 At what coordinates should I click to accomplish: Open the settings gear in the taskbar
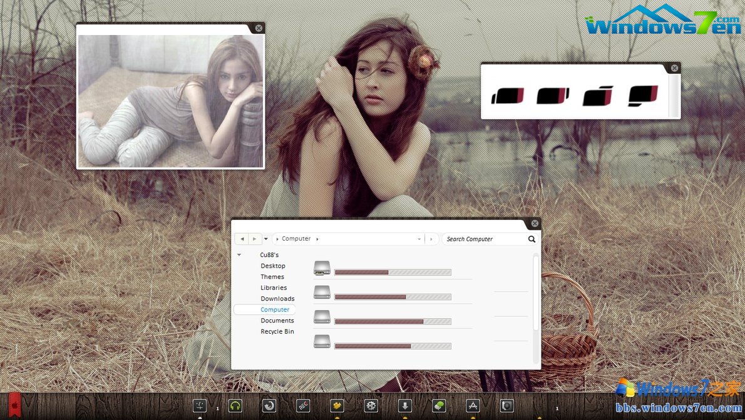pyautogui.click(x=371, y=406)
